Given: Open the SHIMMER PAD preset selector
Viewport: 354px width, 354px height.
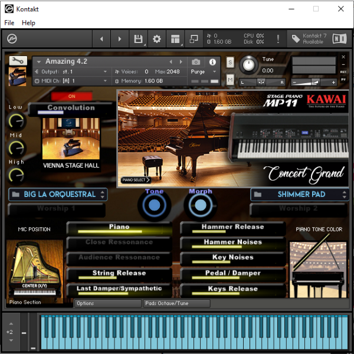Looking at the screenshot, I should tap(300, 194).
